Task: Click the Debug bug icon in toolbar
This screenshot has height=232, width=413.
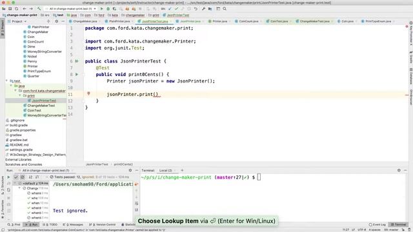Action: point(108,8)
